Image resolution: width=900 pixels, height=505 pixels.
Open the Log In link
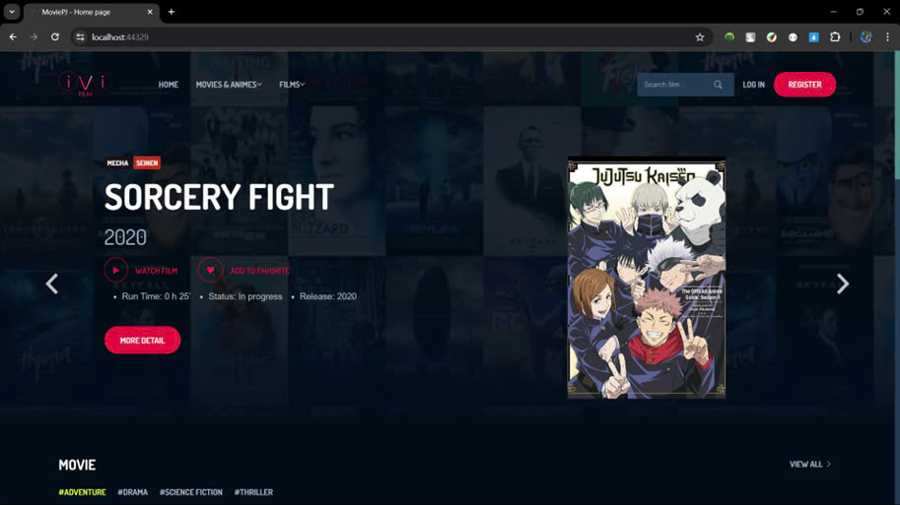[x=754, y=85]
